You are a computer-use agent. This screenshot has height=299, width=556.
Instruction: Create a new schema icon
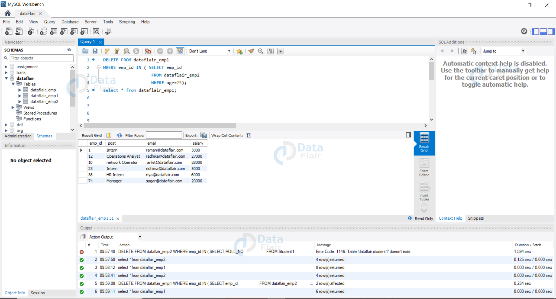(x=43, y=31)
